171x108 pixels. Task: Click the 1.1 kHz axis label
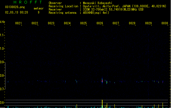2,35
